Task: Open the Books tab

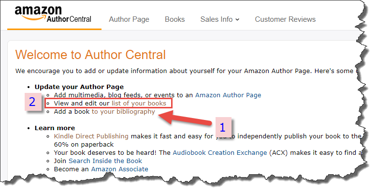Action: 175,19
